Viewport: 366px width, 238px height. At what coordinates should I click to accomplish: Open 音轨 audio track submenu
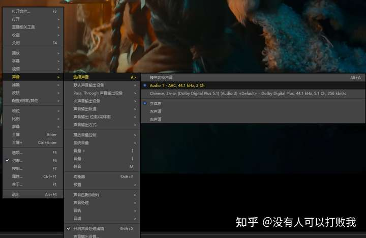coord(102,211)
